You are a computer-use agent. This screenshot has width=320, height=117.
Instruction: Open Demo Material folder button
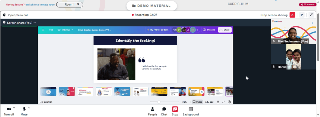point(151,6)
